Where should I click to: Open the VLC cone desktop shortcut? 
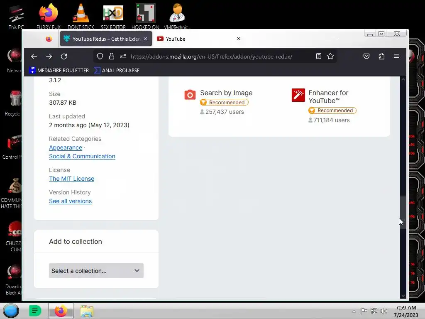pos(81,16)
